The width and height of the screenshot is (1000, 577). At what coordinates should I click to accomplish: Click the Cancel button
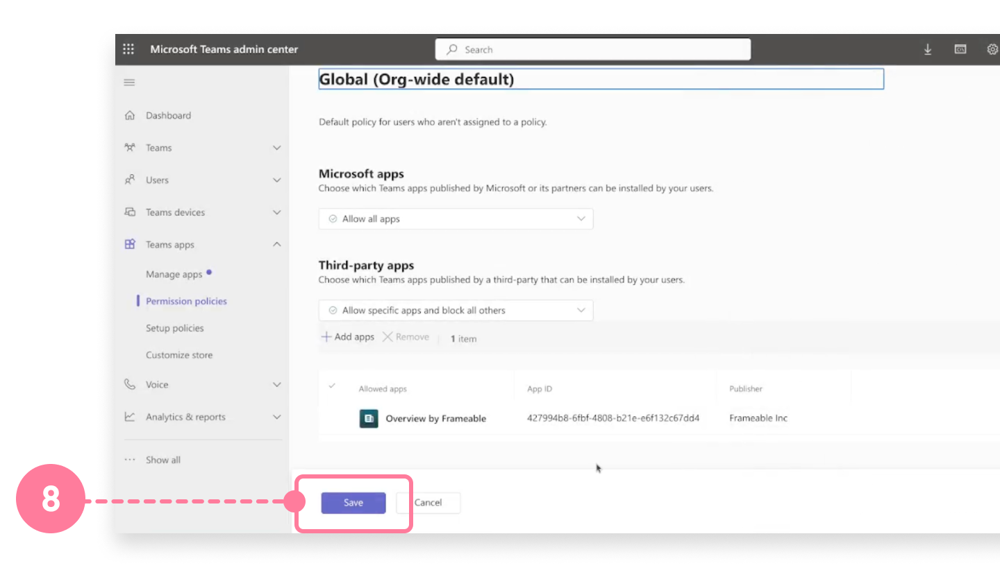pos(428,503)
